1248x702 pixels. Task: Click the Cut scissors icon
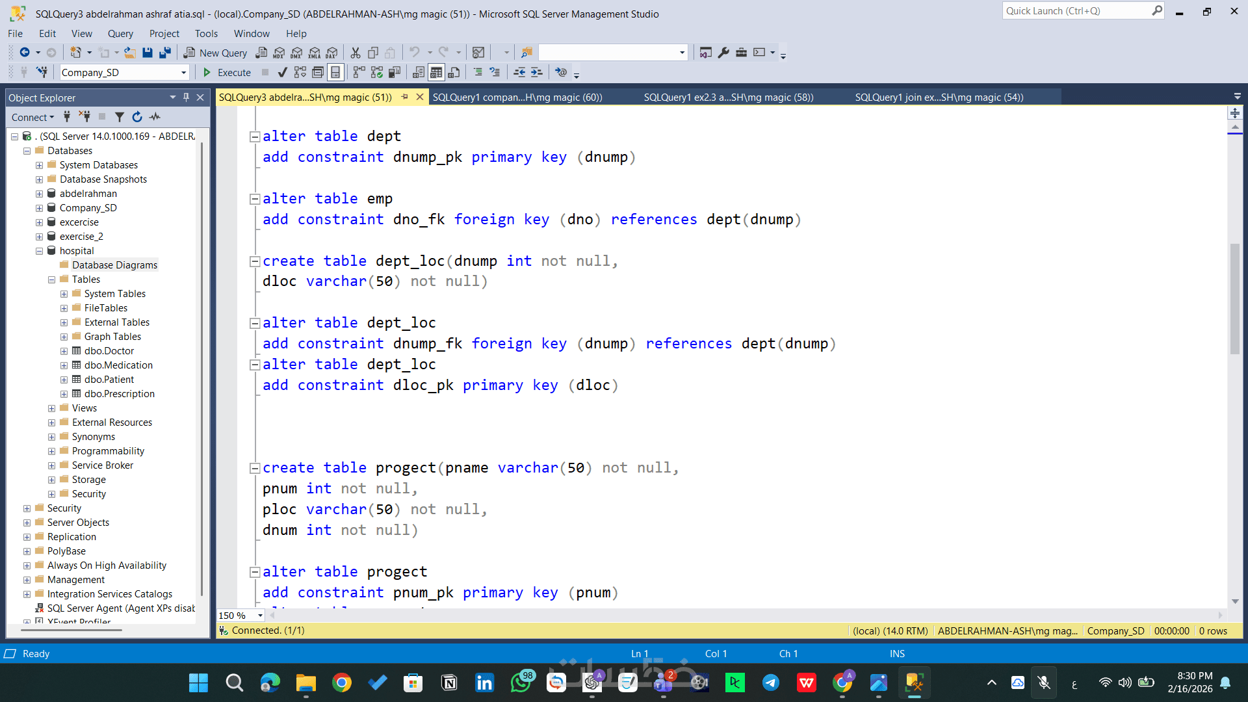pos(356,53)
